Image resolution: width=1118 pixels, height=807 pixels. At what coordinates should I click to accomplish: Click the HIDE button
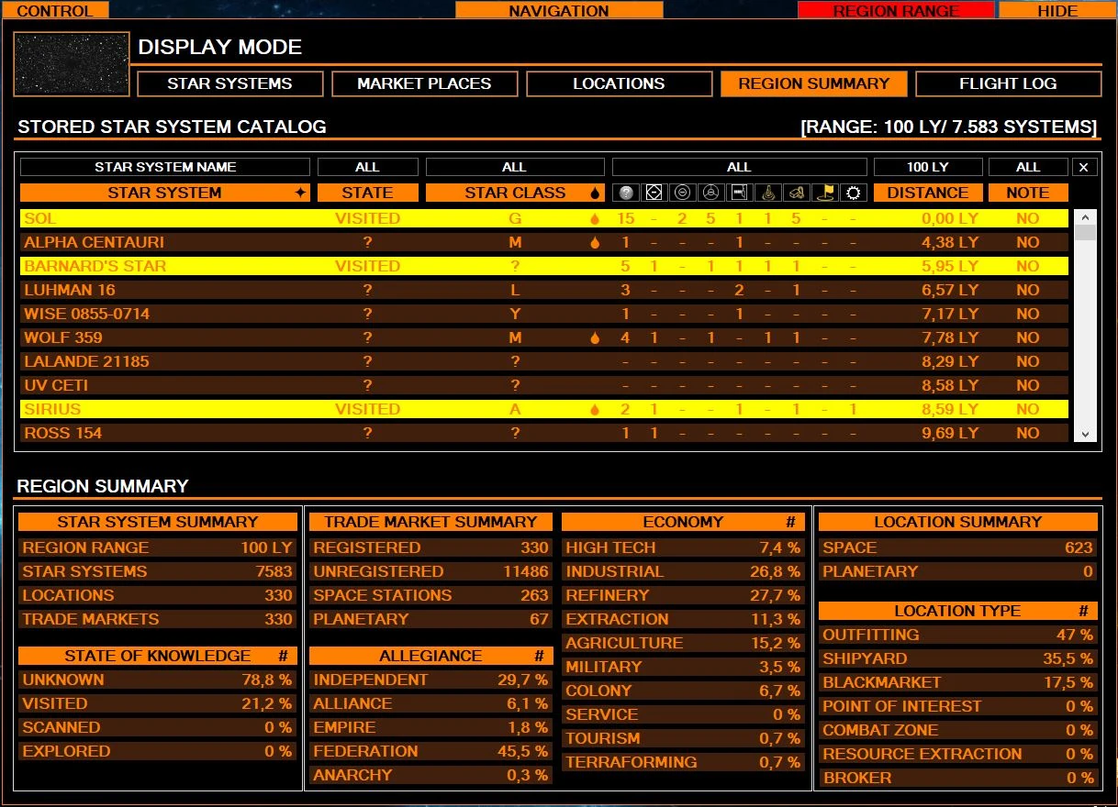1057,10
